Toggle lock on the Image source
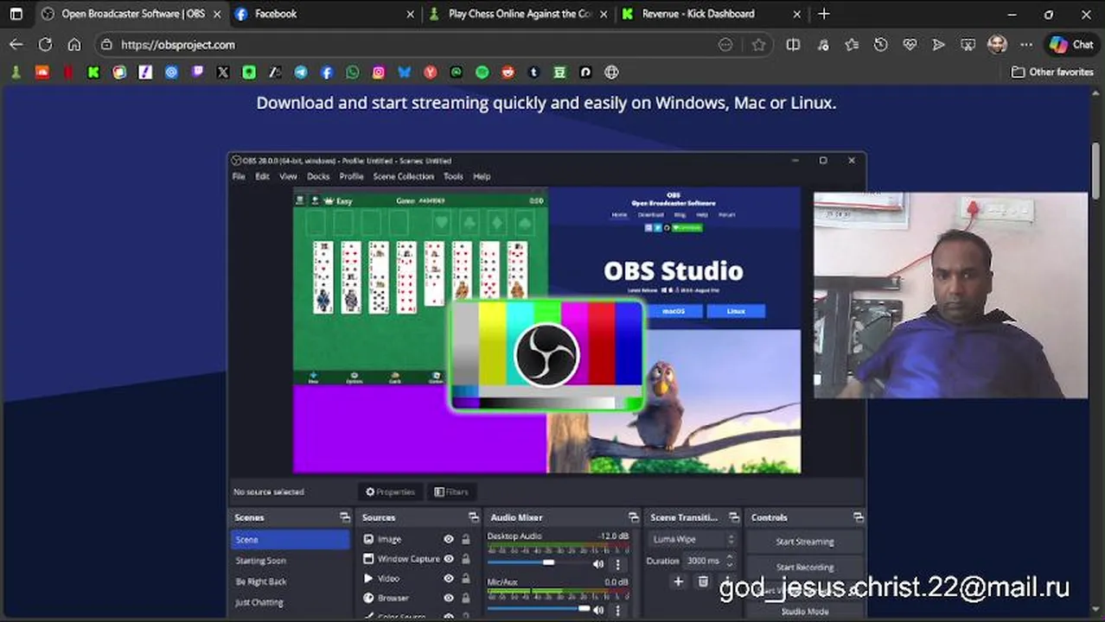This screenshot has height=622, width=1105. pos(465,539)
